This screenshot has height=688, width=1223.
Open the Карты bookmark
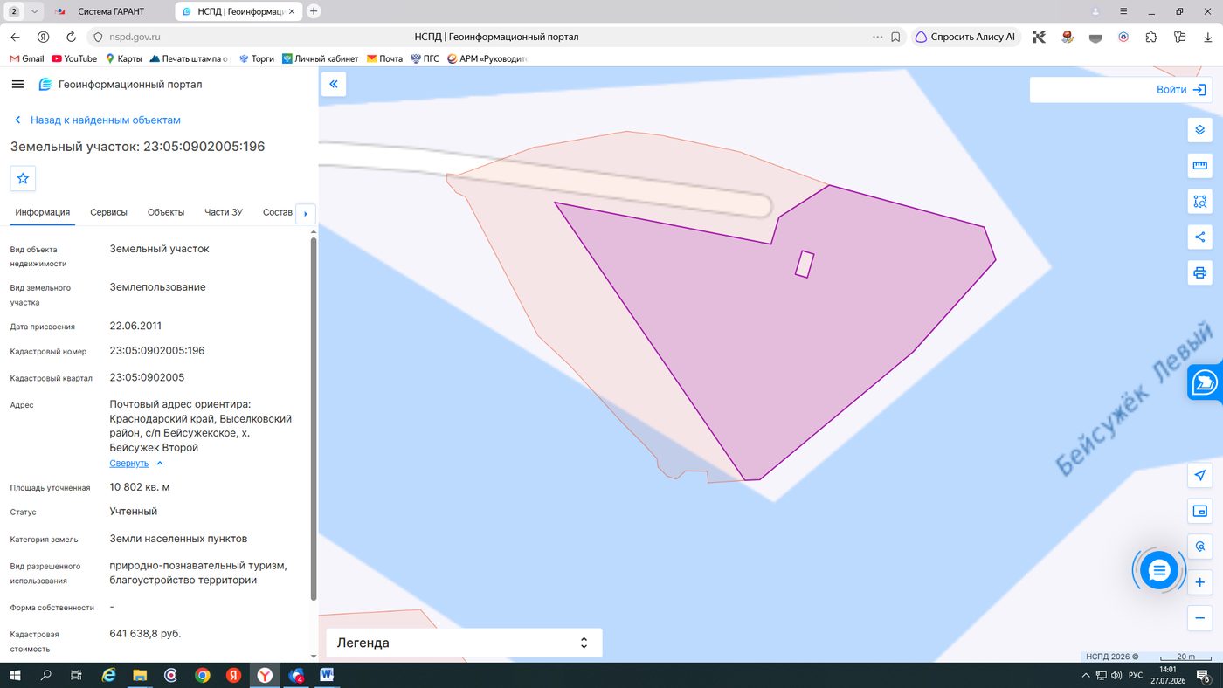click(123, 58)
